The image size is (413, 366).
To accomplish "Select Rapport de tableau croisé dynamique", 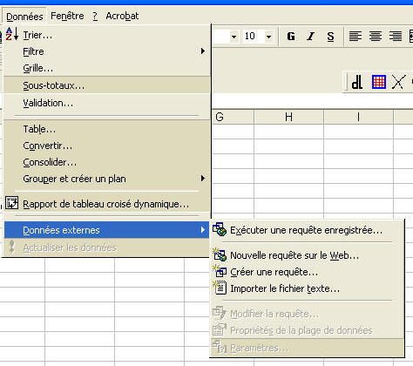I will [x=106, y=204].
